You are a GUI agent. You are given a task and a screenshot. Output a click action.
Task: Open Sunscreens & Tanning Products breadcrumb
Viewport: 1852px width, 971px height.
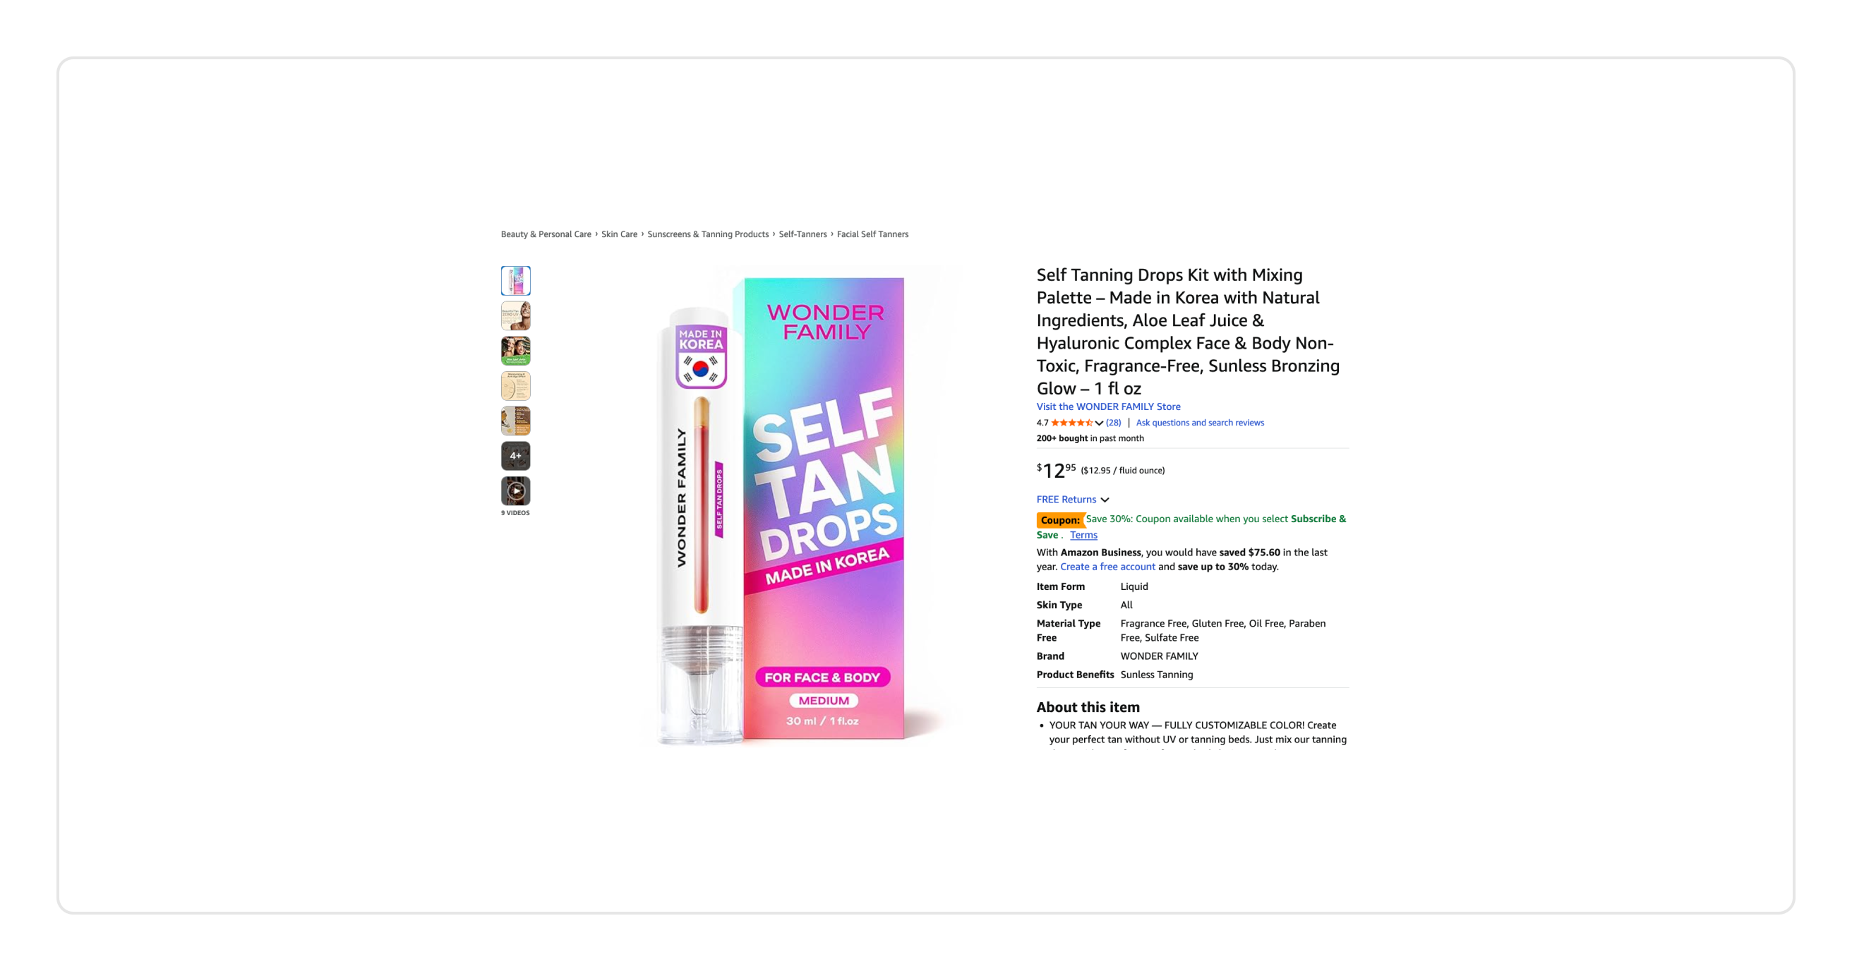[x=707, y=234]
